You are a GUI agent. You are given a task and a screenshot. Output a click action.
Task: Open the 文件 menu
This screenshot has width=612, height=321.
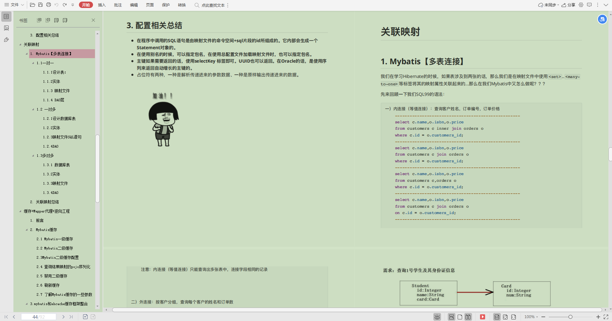pos(14,5)
